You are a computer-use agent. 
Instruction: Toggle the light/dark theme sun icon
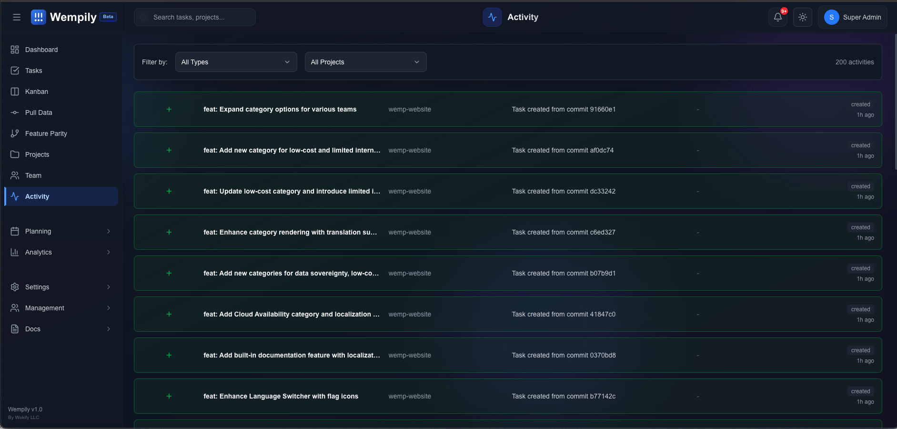tap(803, 17)
